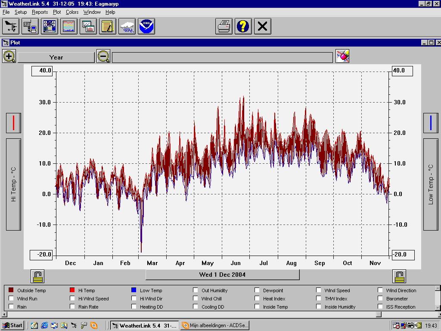
Task: Enable the Inside Humidity checkbox
Action: click(x=319, y=306)
